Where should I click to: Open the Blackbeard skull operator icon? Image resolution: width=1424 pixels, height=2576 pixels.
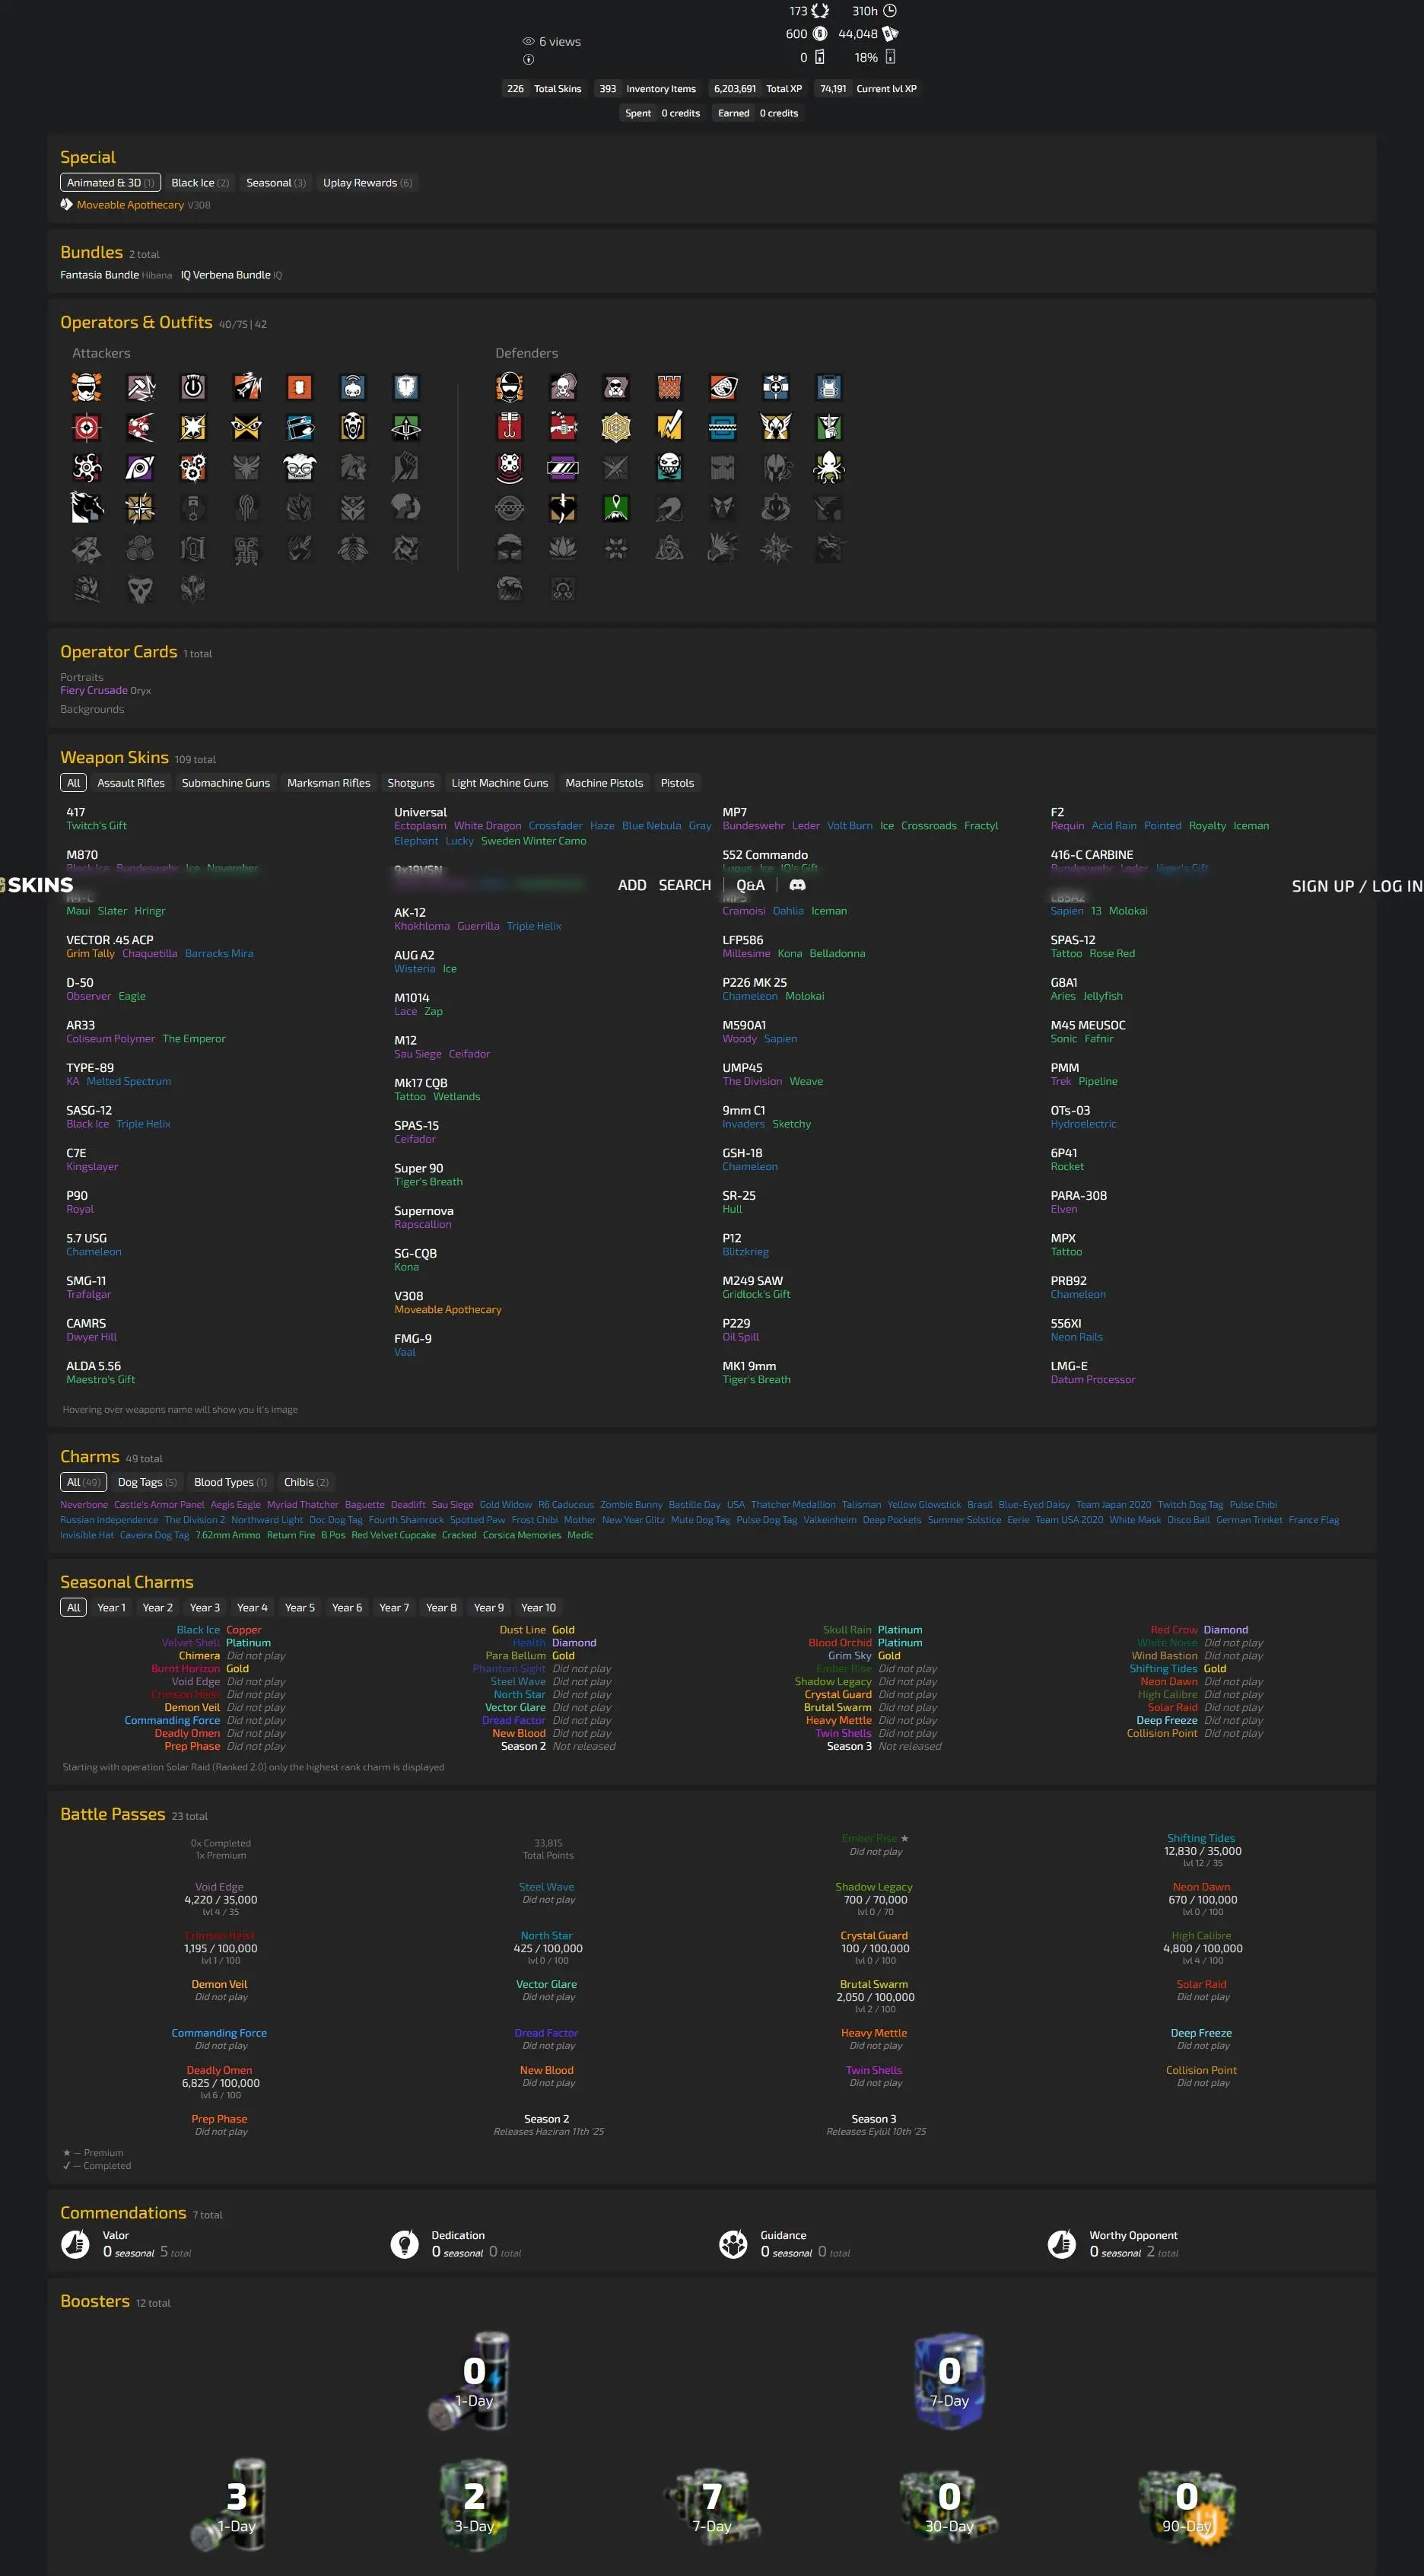(x=352, y=427)
